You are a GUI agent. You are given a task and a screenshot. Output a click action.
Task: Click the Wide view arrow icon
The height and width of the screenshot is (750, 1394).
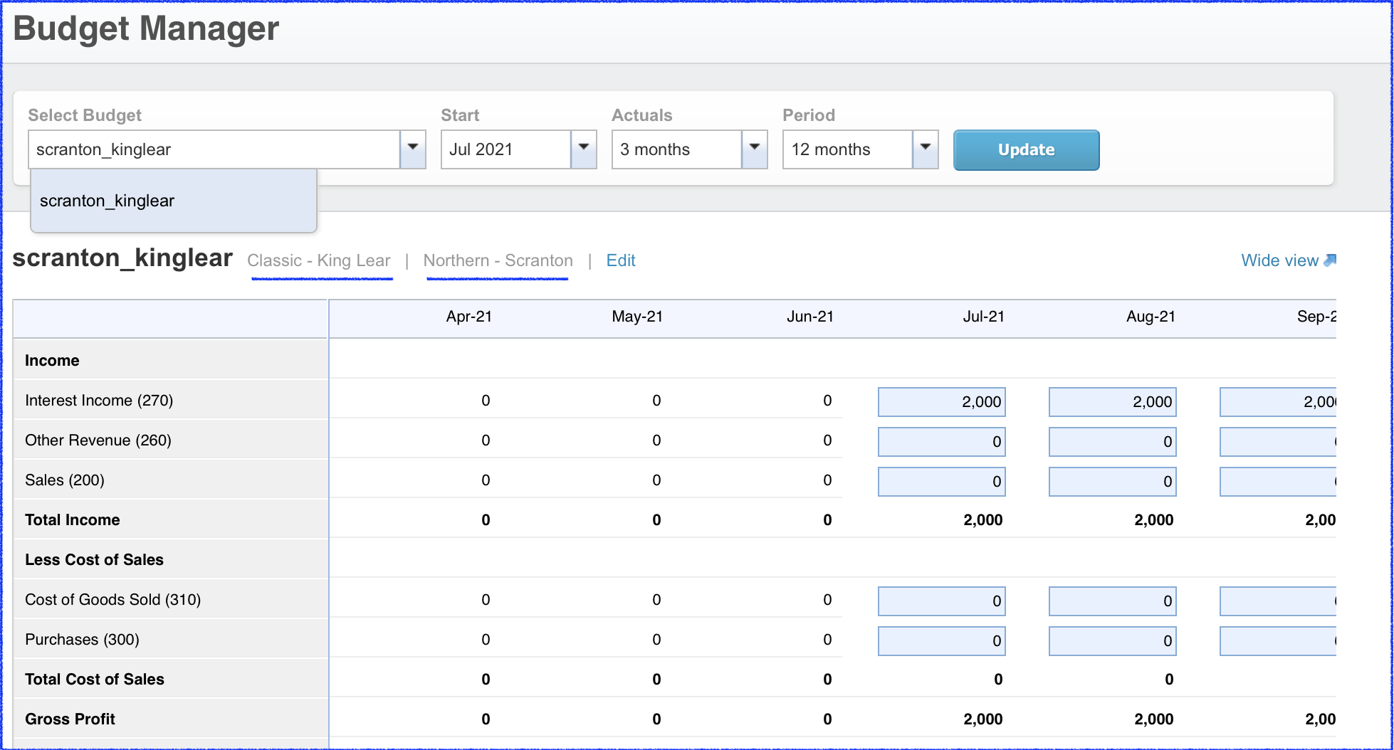[1329, 260]
